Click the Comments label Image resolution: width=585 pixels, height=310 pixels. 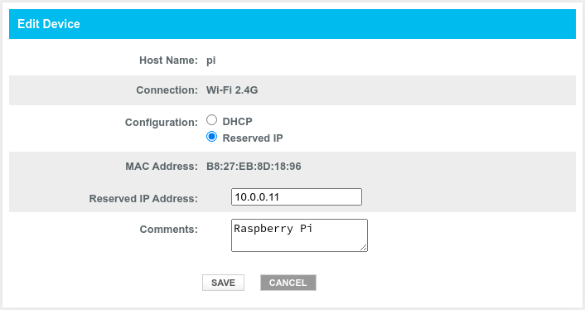[169, 230]
